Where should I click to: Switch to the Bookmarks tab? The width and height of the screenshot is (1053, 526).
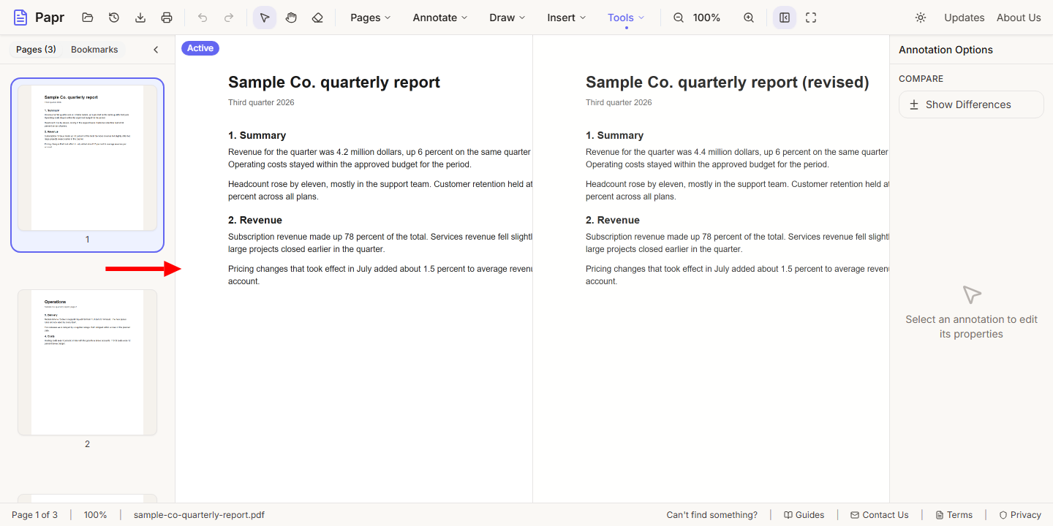tap(94, 50)
